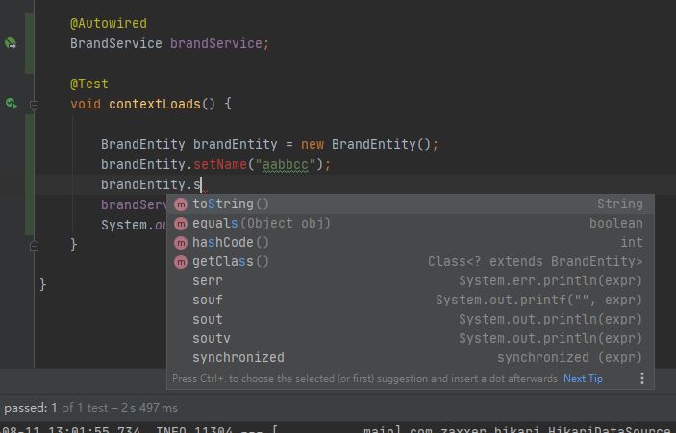Click the "aabbcc" string literal

coord(286,164)
